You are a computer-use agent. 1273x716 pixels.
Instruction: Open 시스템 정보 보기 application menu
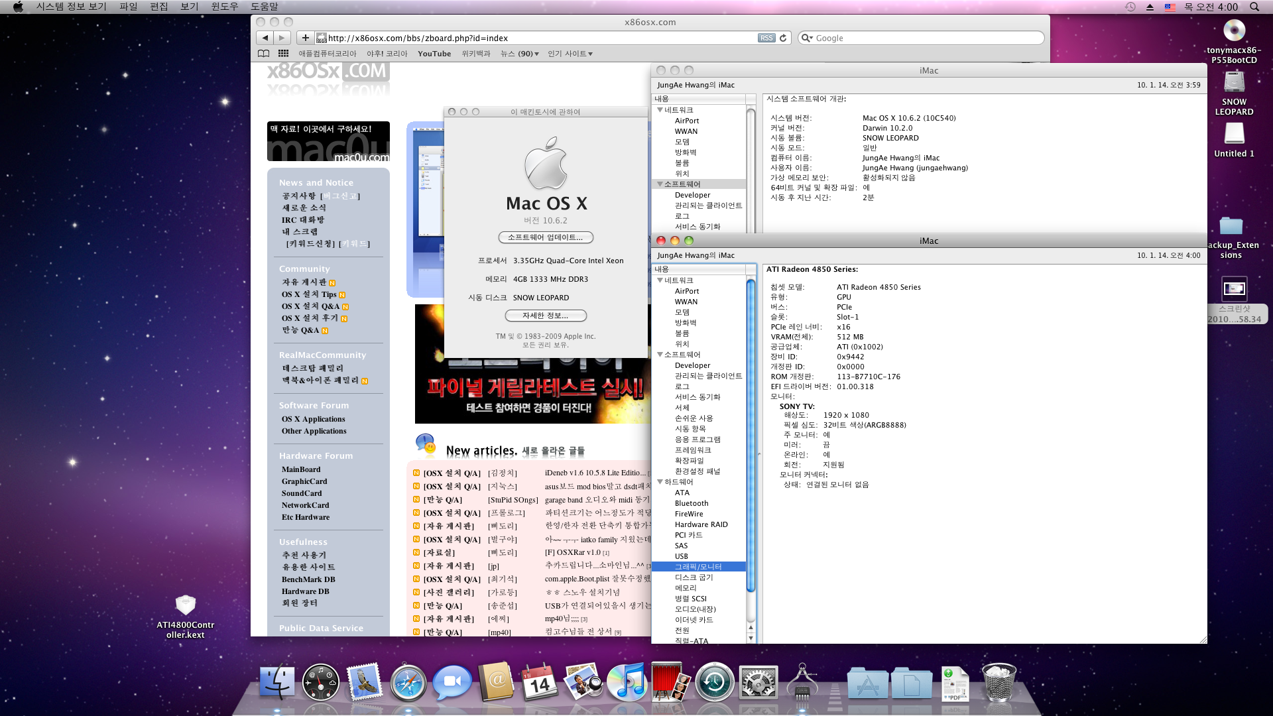pos(71,7)
